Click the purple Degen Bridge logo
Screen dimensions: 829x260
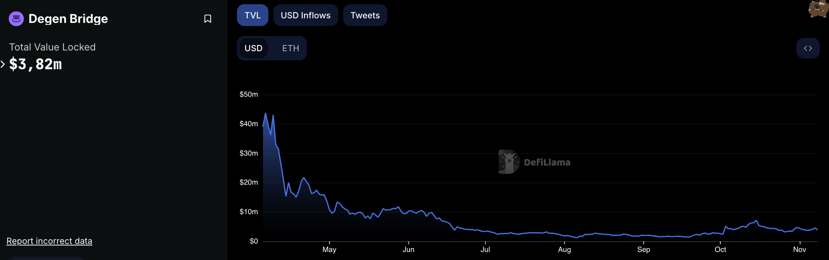[16, 19]
